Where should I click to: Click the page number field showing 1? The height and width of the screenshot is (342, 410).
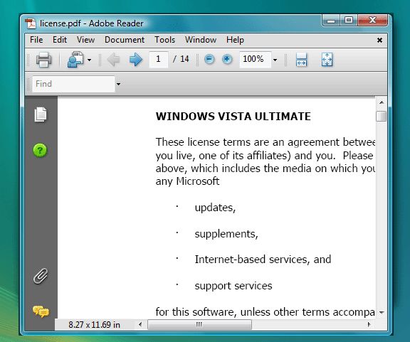click(x=159, y=59)
